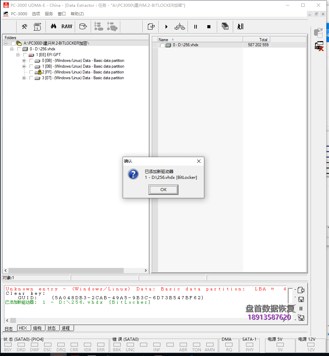Collapse the 1 [EE] EFI GPT node
This screenshot has width=329, height=356.
tap(18, 55)
